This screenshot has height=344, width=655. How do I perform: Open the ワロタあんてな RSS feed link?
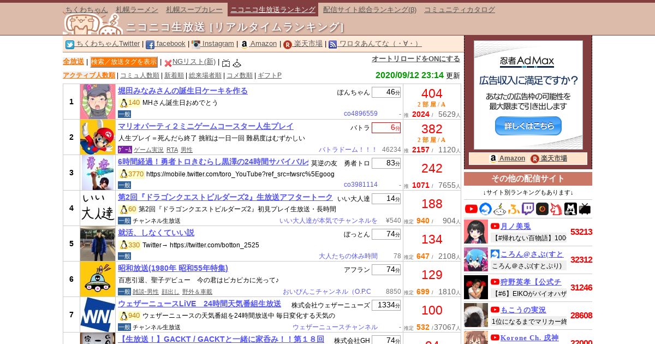point(375,44)
